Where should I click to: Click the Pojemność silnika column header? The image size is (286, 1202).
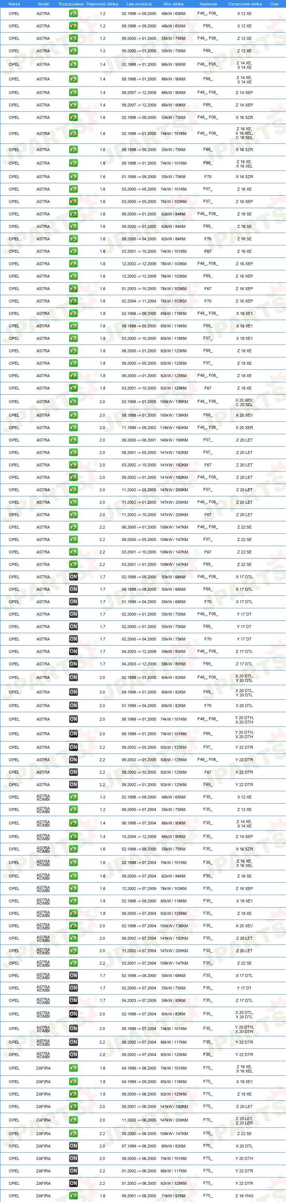pyautogui.click(x=102, y=4)
